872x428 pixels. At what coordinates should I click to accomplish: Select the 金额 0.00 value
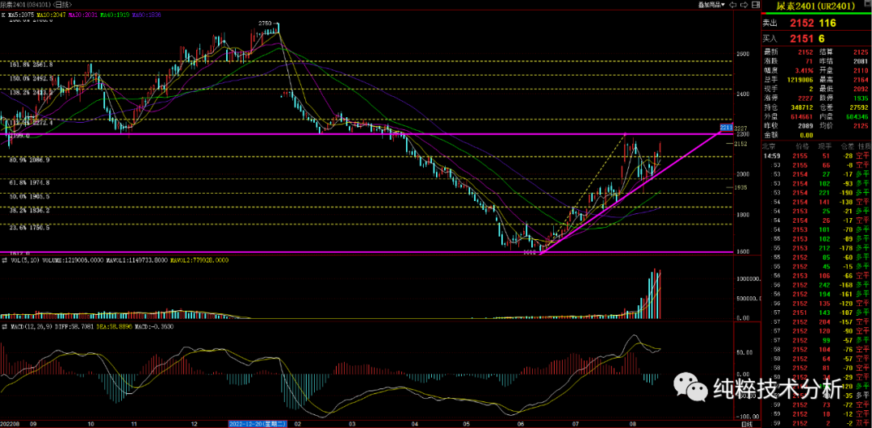(x=807, y=135)
